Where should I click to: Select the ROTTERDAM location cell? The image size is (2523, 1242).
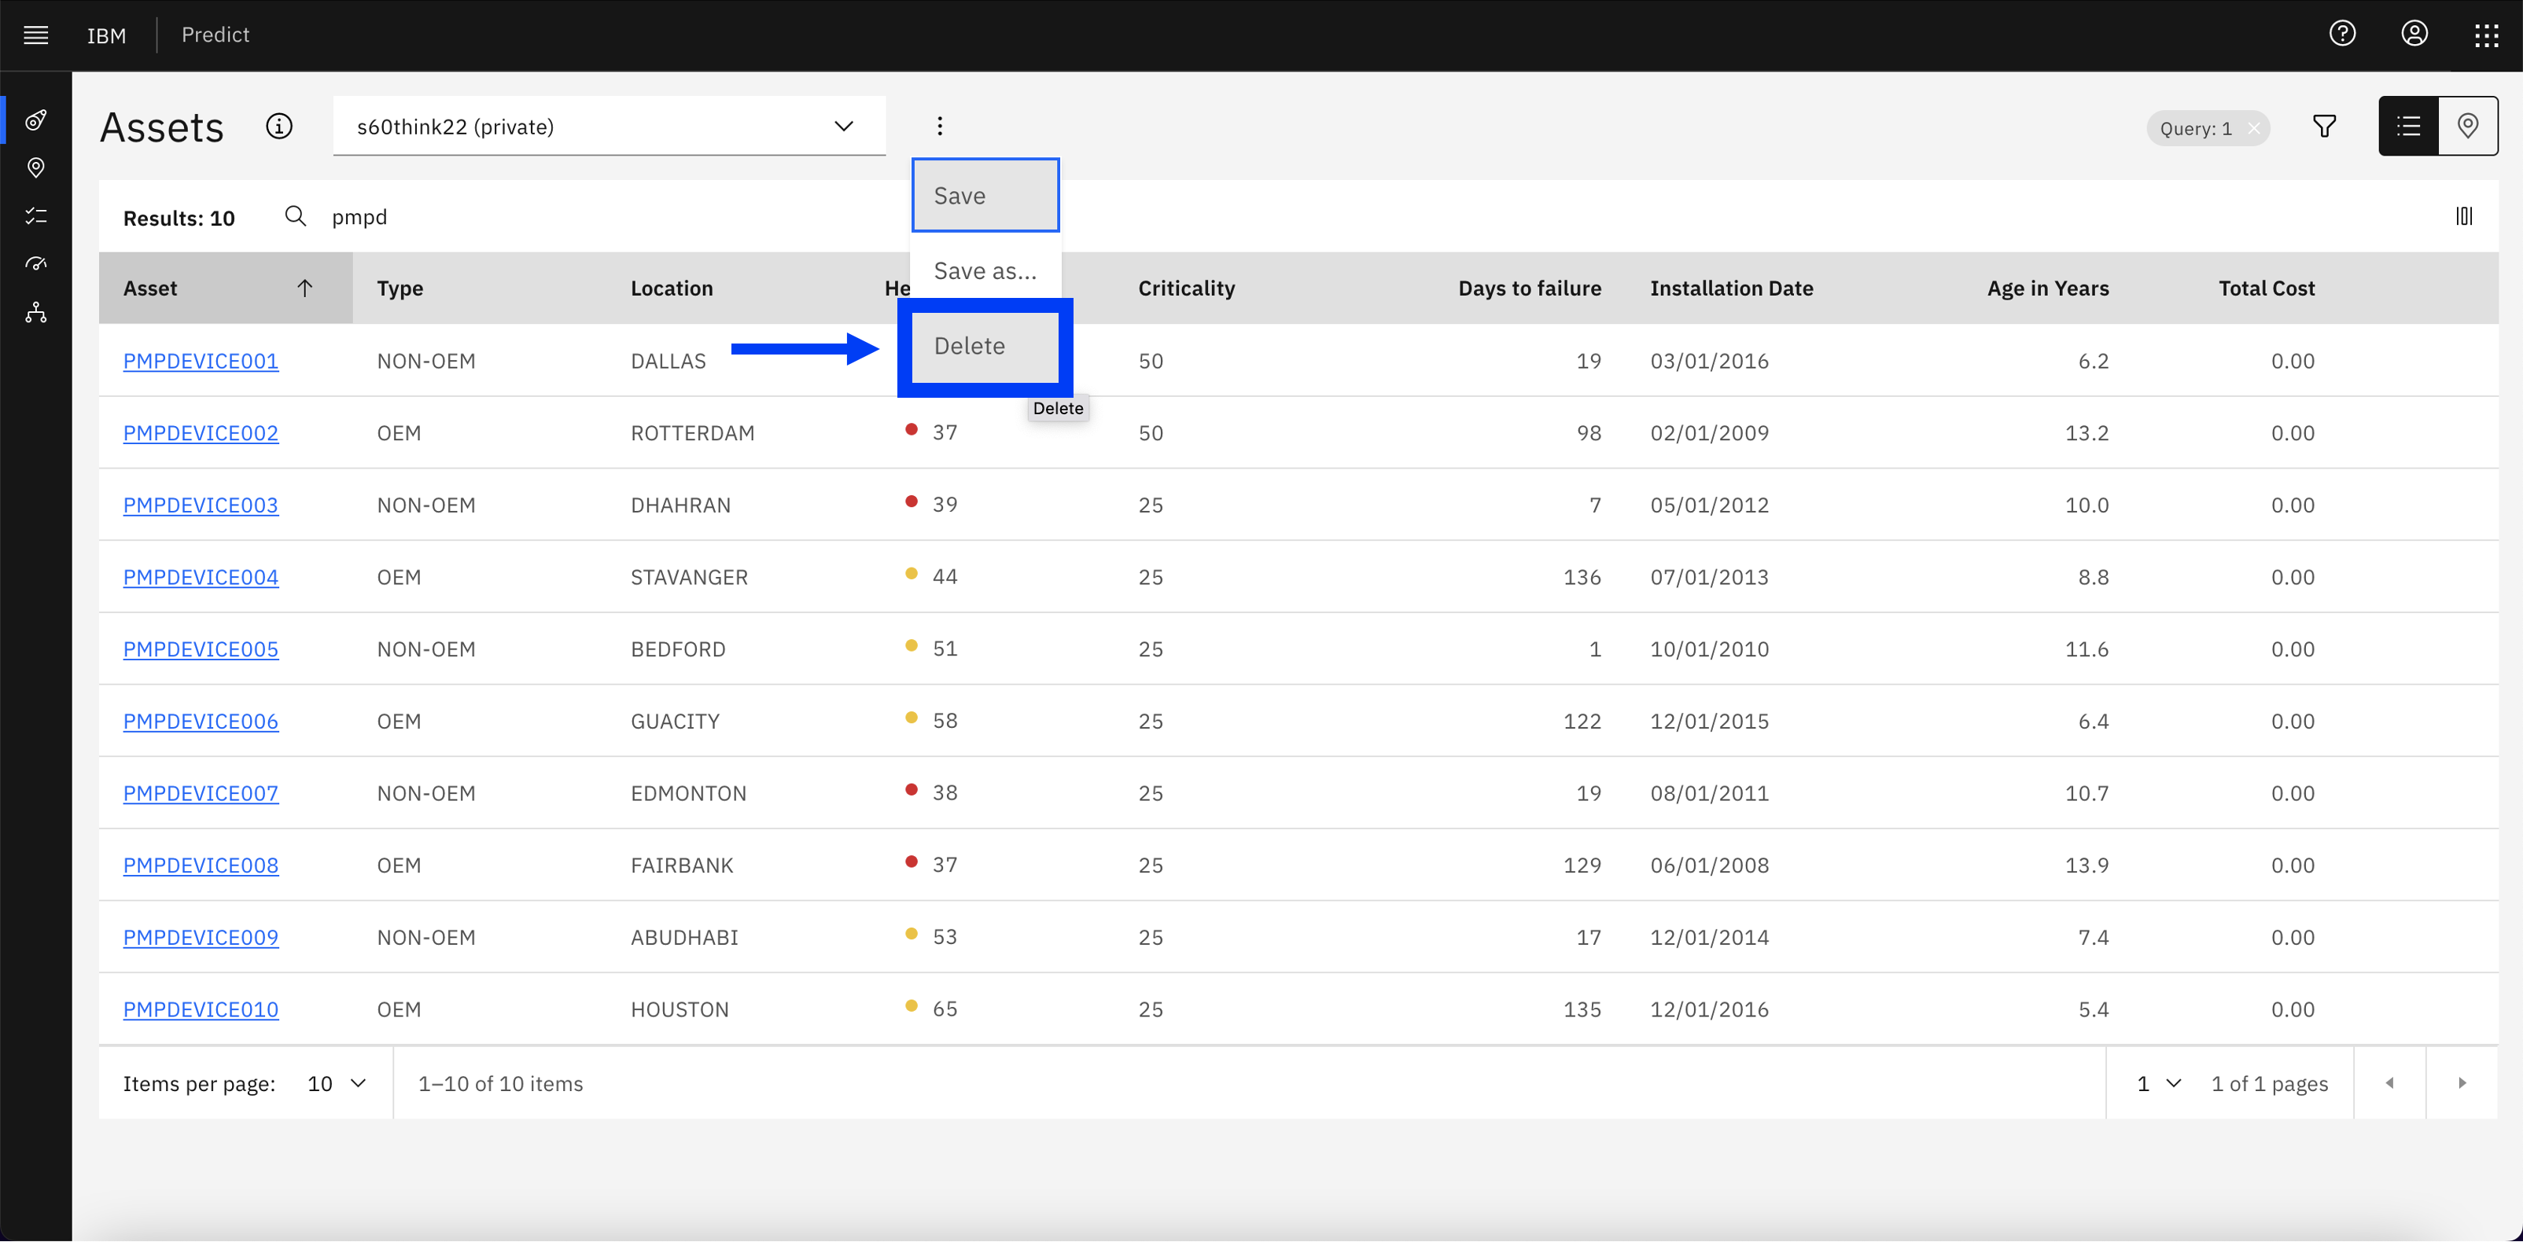pyautogui.click(x=692, y=432)
